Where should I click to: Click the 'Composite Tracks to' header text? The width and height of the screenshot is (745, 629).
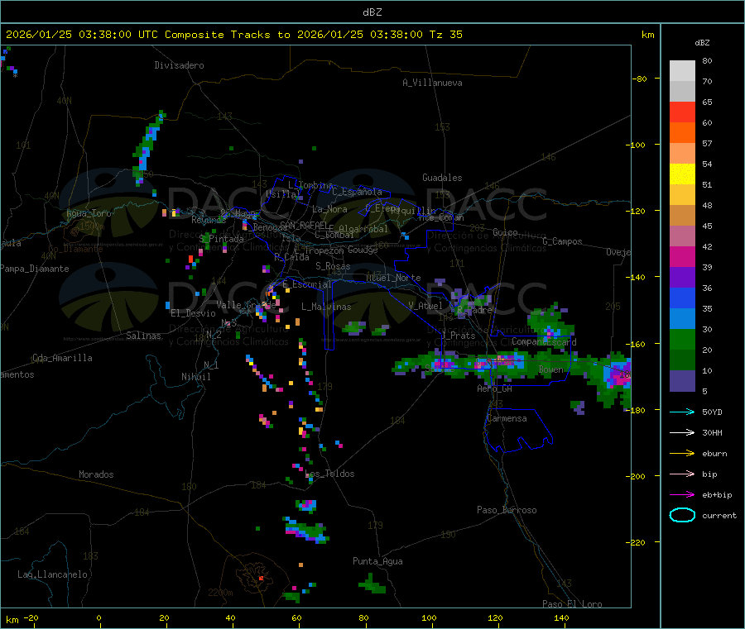click(x=228, y=35)
